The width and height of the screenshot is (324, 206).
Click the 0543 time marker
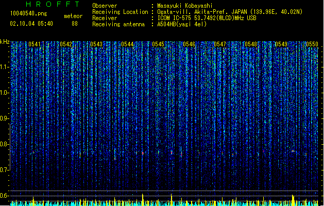[96, 44]
